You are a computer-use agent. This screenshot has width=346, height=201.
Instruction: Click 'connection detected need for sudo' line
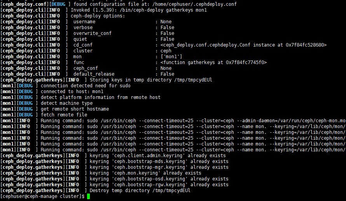tap(86, 86)
